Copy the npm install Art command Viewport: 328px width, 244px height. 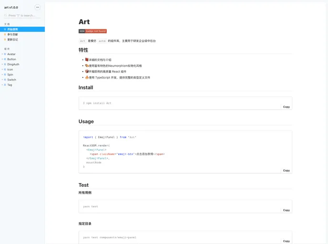(x=286, y=107)
